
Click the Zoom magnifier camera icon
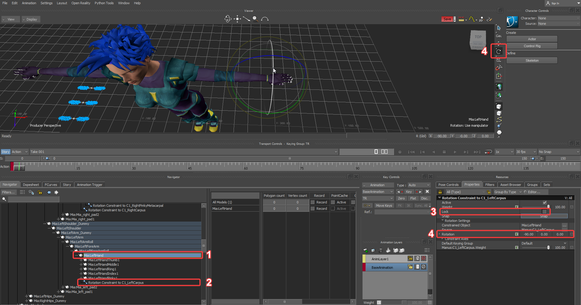pos(255,19)
